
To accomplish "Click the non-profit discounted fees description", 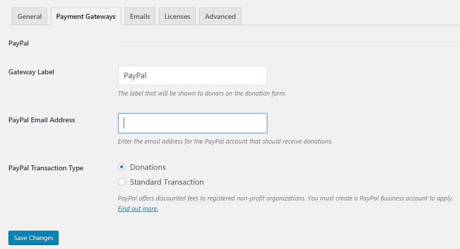I will coord(285,198).
